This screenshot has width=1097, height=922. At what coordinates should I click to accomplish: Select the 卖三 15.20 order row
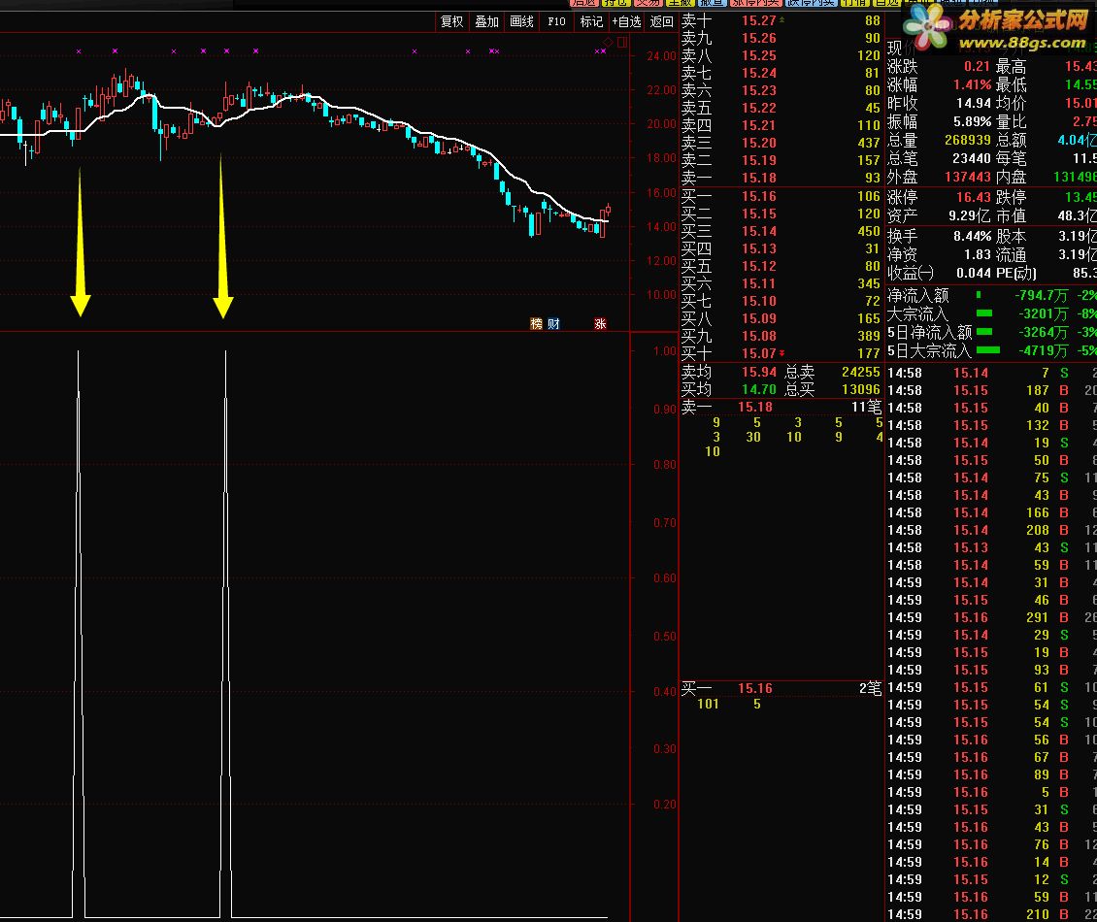pyautogui.click(x=781, y=144)
